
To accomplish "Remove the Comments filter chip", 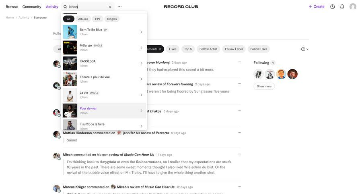I will 160,49.
